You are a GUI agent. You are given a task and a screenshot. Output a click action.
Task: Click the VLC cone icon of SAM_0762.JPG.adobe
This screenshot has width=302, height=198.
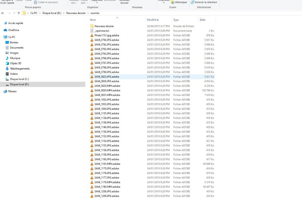click(x=92, y=44)
